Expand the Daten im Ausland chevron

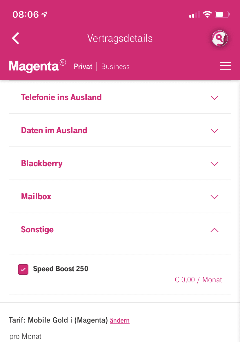(x=214, y=131)
